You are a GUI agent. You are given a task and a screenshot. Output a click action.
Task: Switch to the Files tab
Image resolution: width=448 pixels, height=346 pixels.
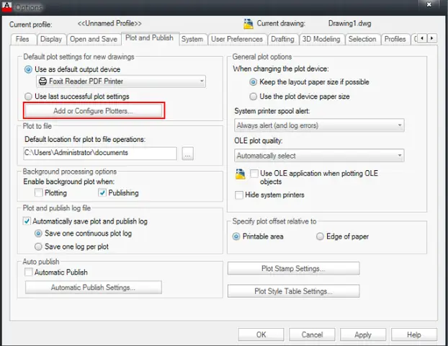(x=23, y=39)
